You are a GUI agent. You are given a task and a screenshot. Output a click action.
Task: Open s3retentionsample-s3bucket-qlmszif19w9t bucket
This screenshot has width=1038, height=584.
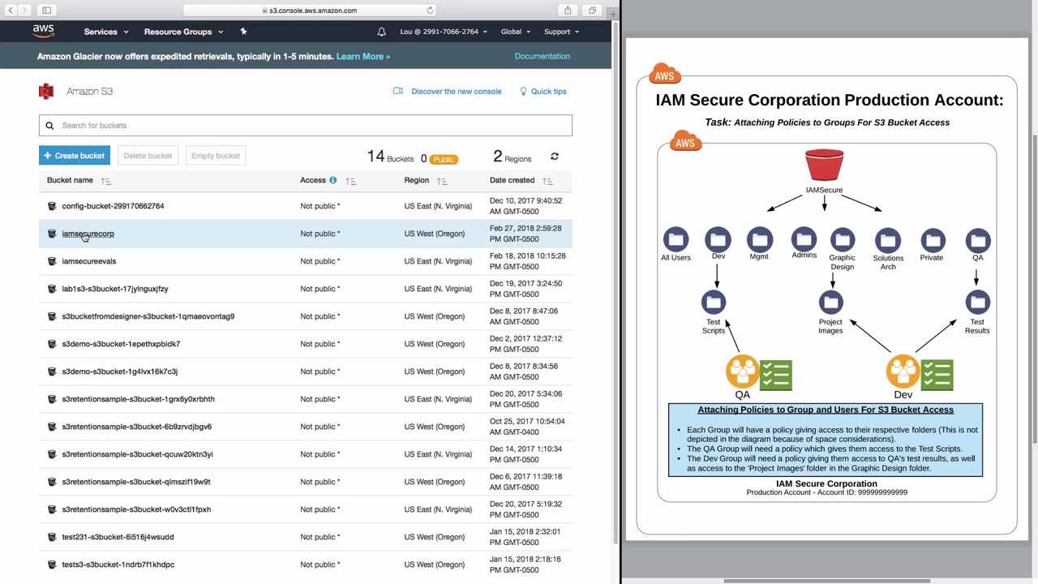[136, 482]
